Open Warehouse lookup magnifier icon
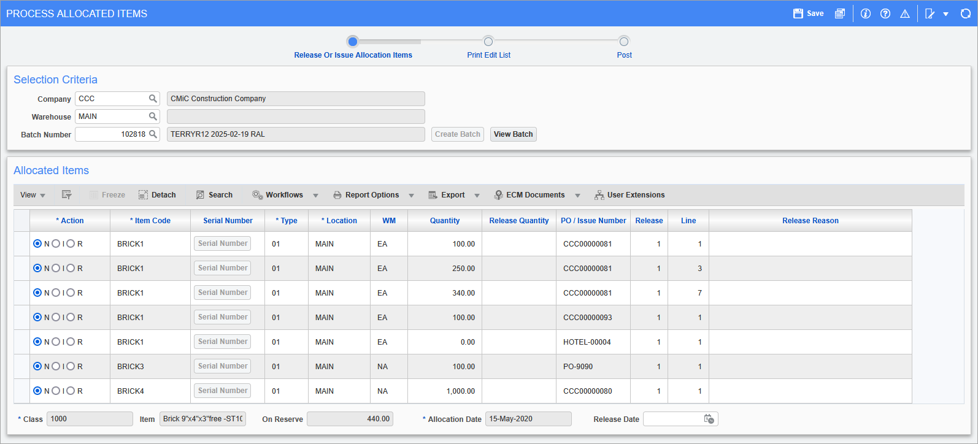The width and height of the screenshot is (978, 444). [x=153, y=117]
